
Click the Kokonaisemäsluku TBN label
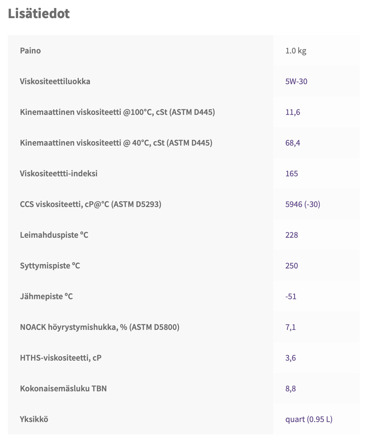pyautogui.click(x=63, y=389)
